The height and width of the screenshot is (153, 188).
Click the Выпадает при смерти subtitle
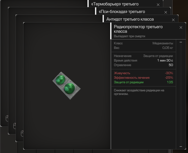(x=129, y=36)
